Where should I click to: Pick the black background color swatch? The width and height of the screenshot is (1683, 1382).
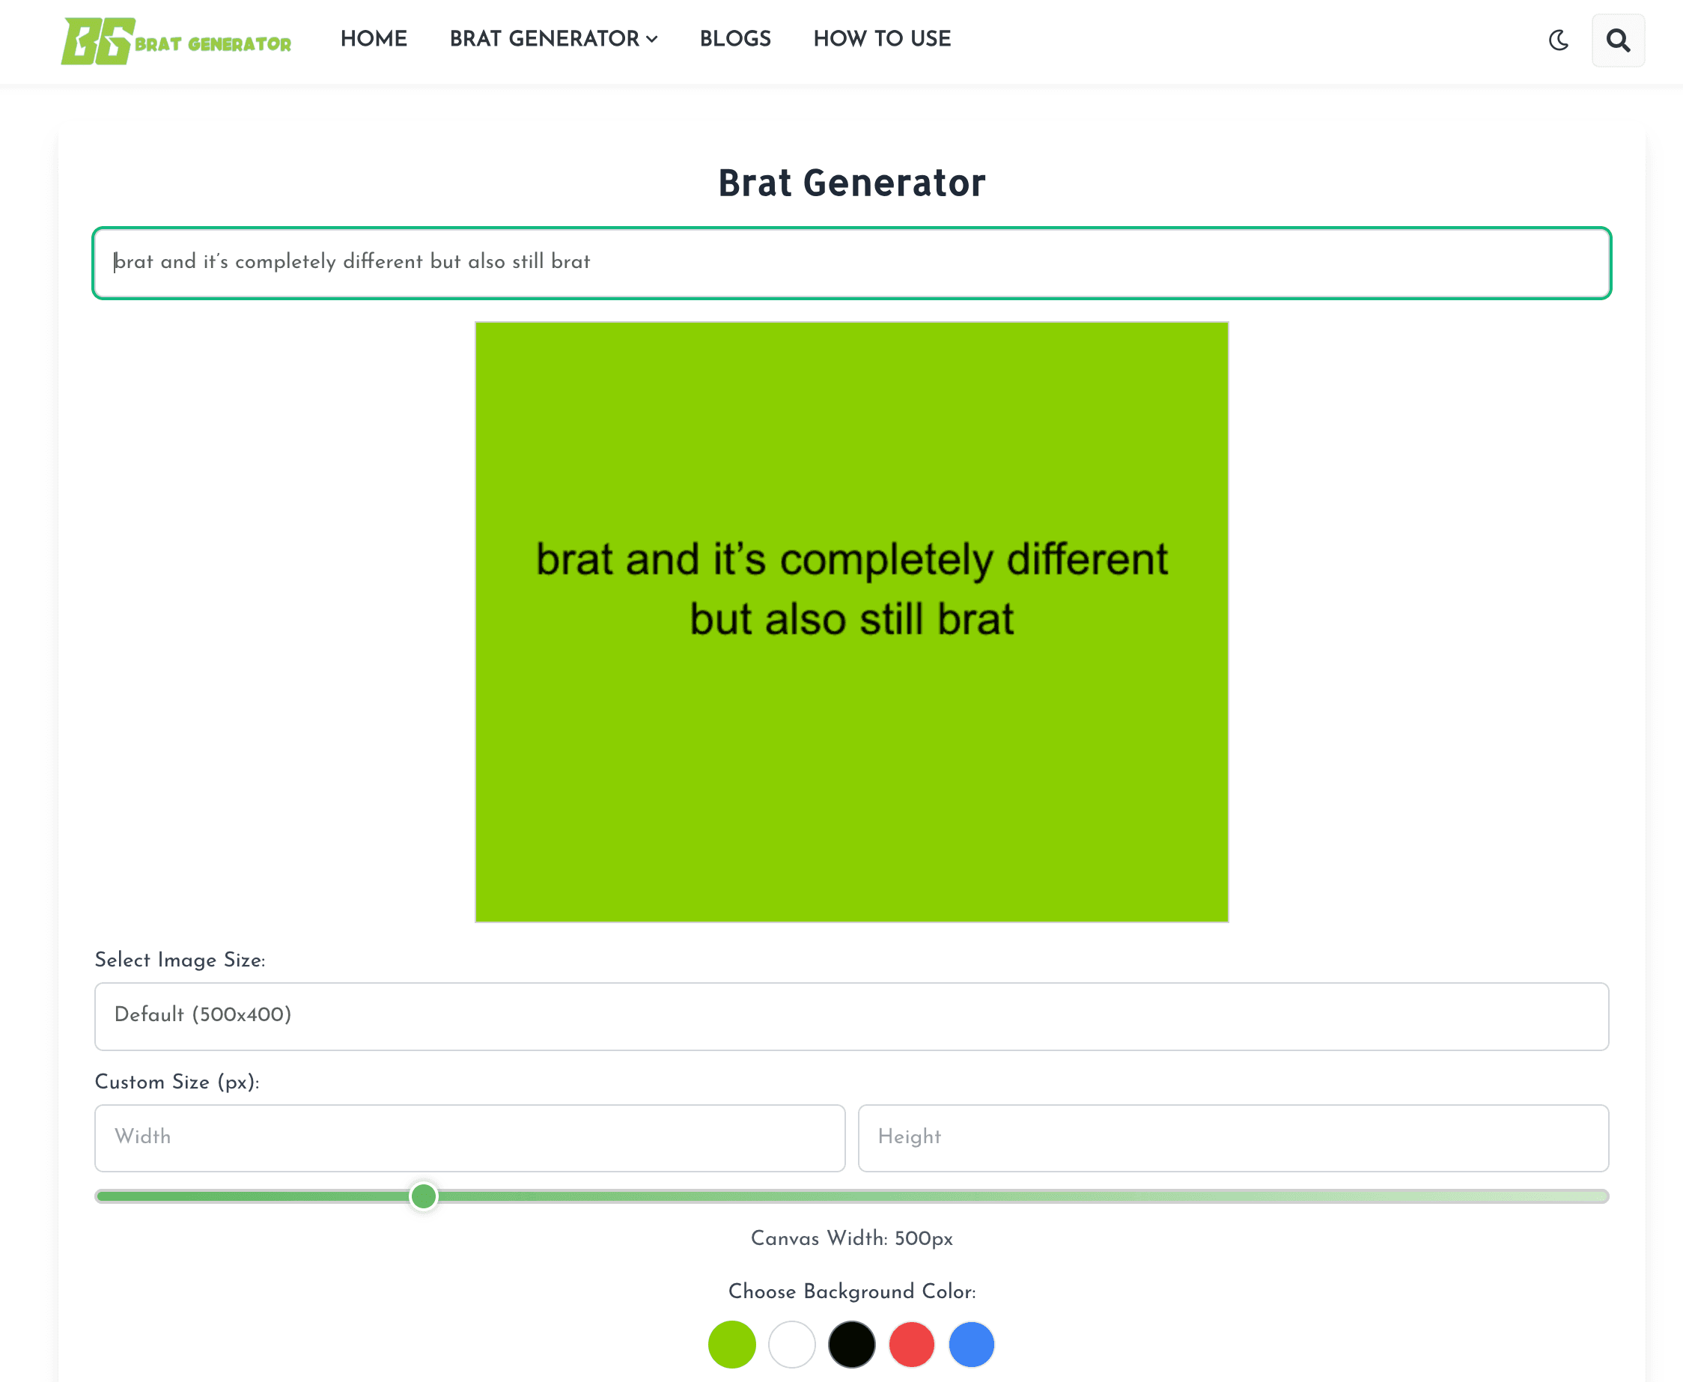tap(851, 1345)
